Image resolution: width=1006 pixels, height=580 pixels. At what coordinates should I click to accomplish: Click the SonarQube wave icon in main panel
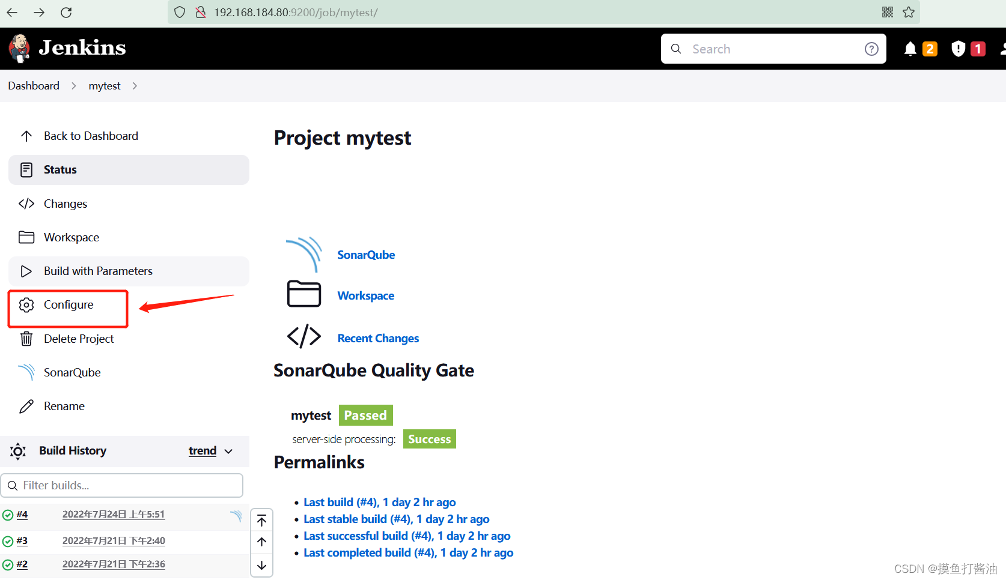(x=304, y=255)
